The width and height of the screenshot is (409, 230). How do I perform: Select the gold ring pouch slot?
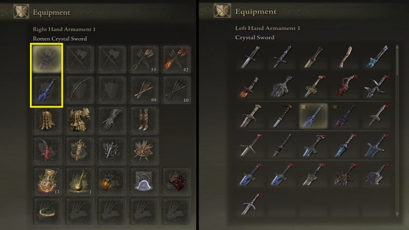click(47, 211)
